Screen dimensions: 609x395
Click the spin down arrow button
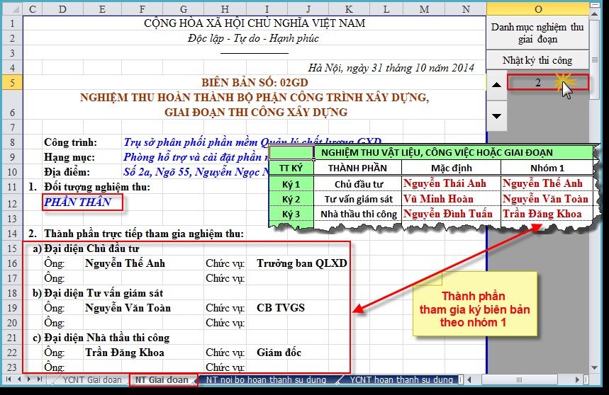(x=497, y=115)
